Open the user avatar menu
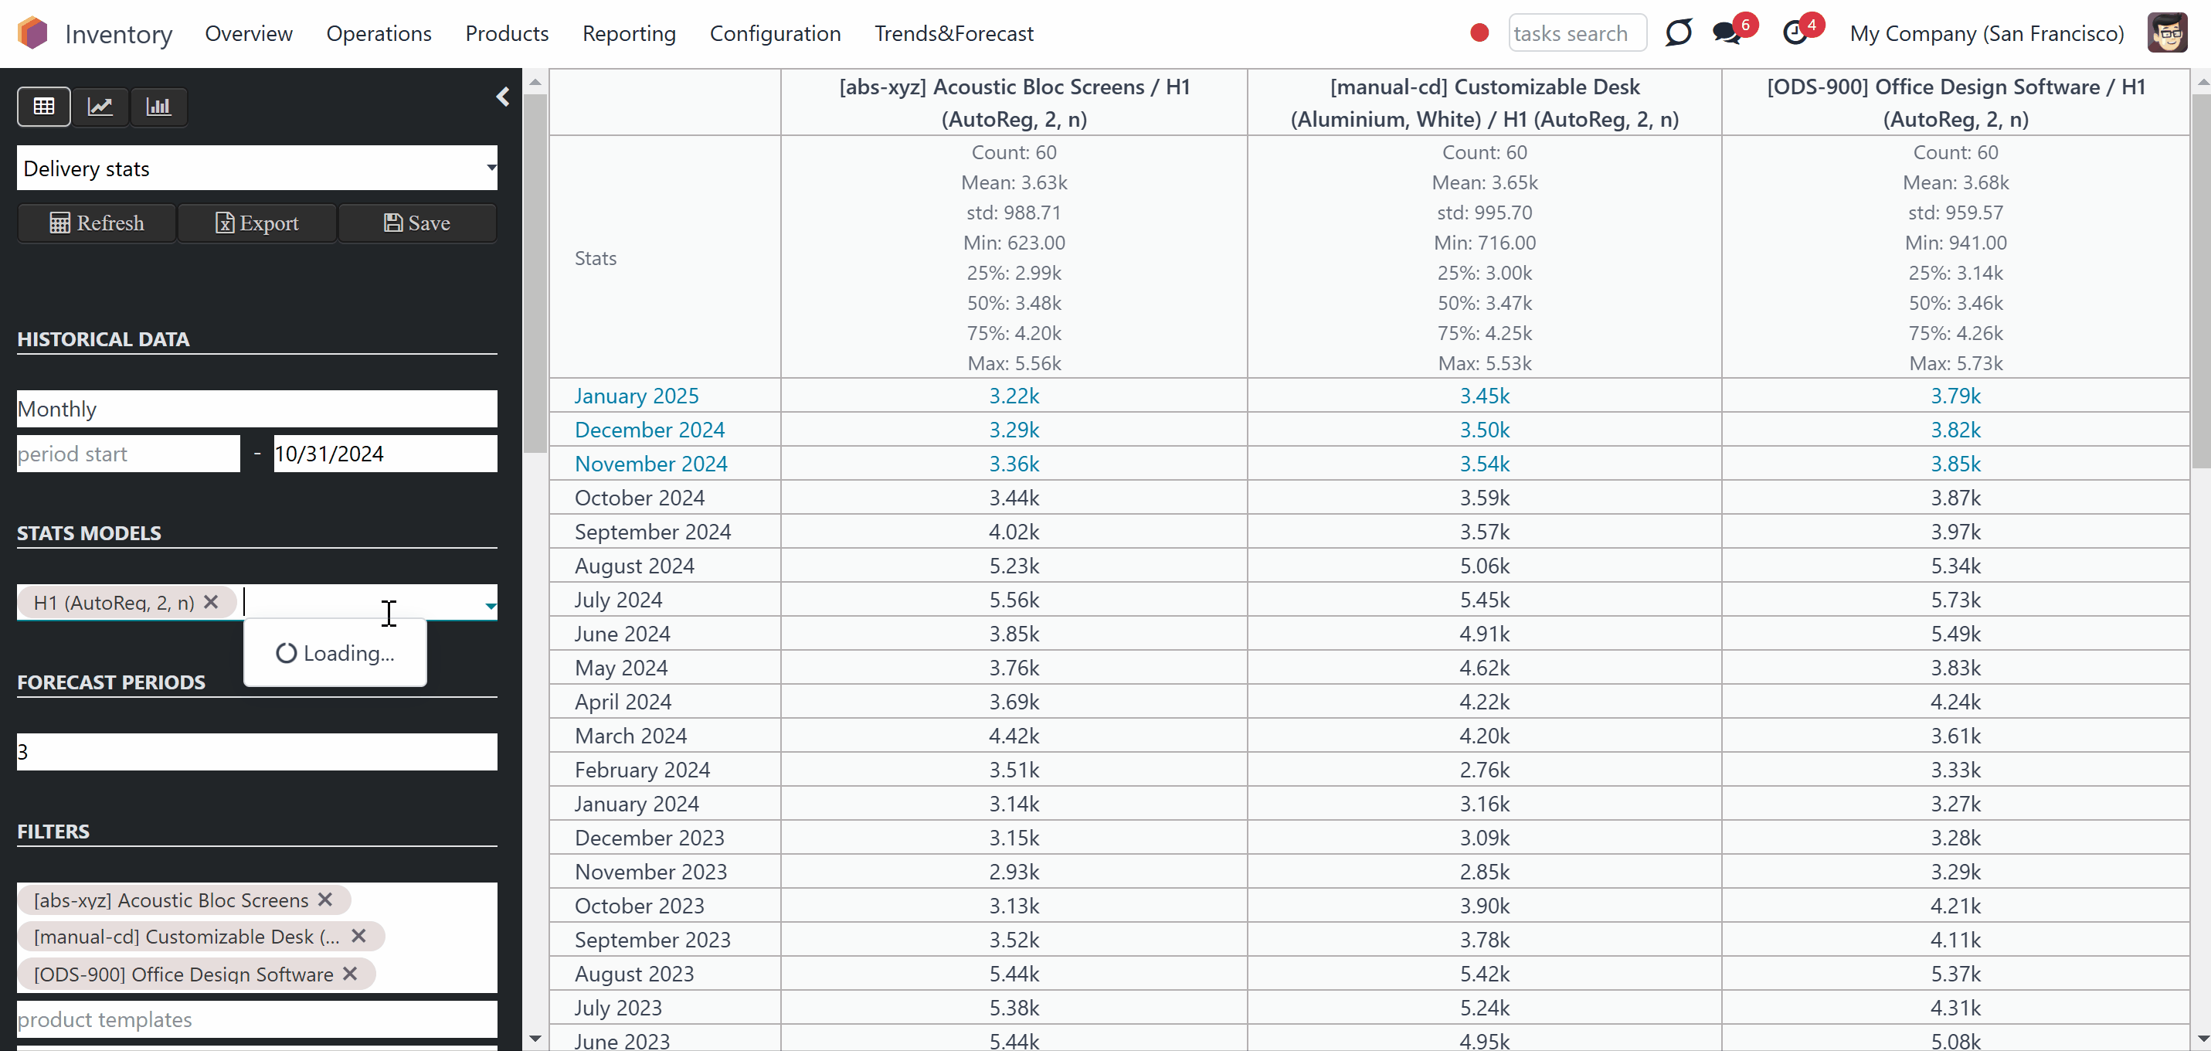The width and height of the screenshot is (2211, 1051). (2166, 33)
